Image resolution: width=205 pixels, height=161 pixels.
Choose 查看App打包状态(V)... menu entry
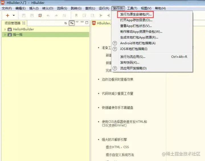tap(152, 26)
